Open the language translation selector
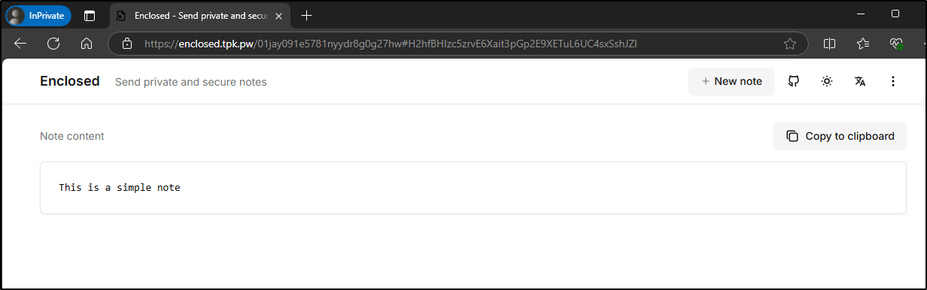This screenshot has width=927, height=290. (860, 81)
